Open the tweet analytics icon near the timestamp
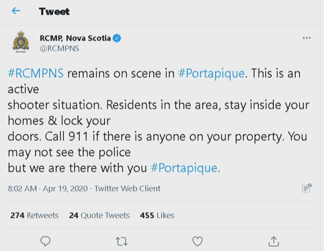The image size is (324, 251). (x=306, y=188)
